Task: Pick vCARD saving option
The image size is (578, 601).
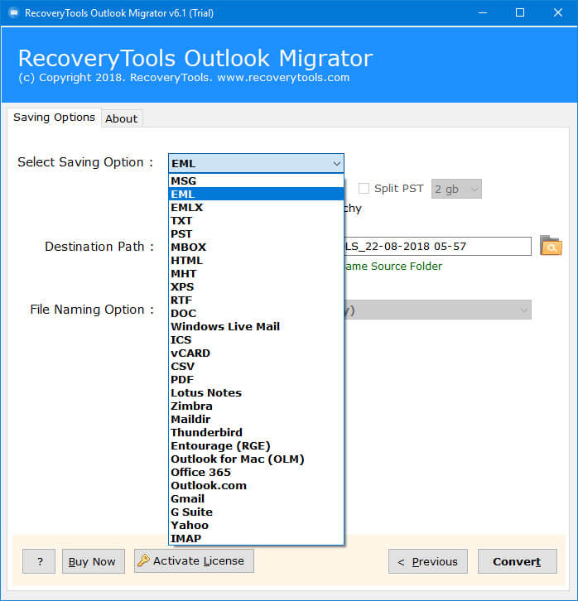Action: pos(256,353)
